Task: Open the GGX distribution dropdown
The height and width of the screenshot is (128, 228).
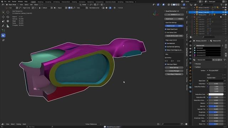Action: (x=215, y=75)
